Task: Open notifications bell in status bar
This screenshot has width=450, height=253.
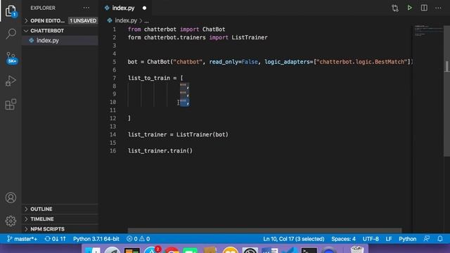Action: 440,239
